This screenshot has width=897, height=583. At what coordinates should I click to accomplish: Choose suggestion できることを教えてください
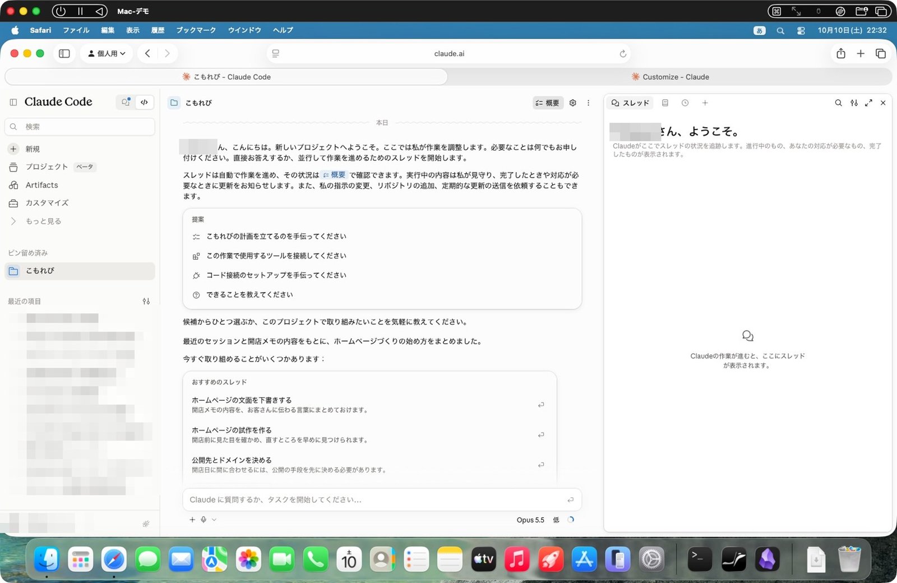(x=382, y=295)
